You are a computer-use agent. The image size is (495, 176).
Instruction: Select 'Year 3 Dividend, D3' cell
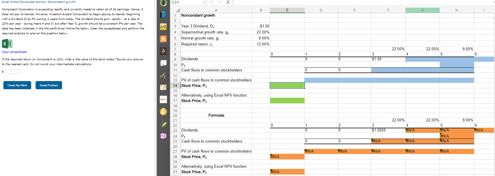pos(216,26)
